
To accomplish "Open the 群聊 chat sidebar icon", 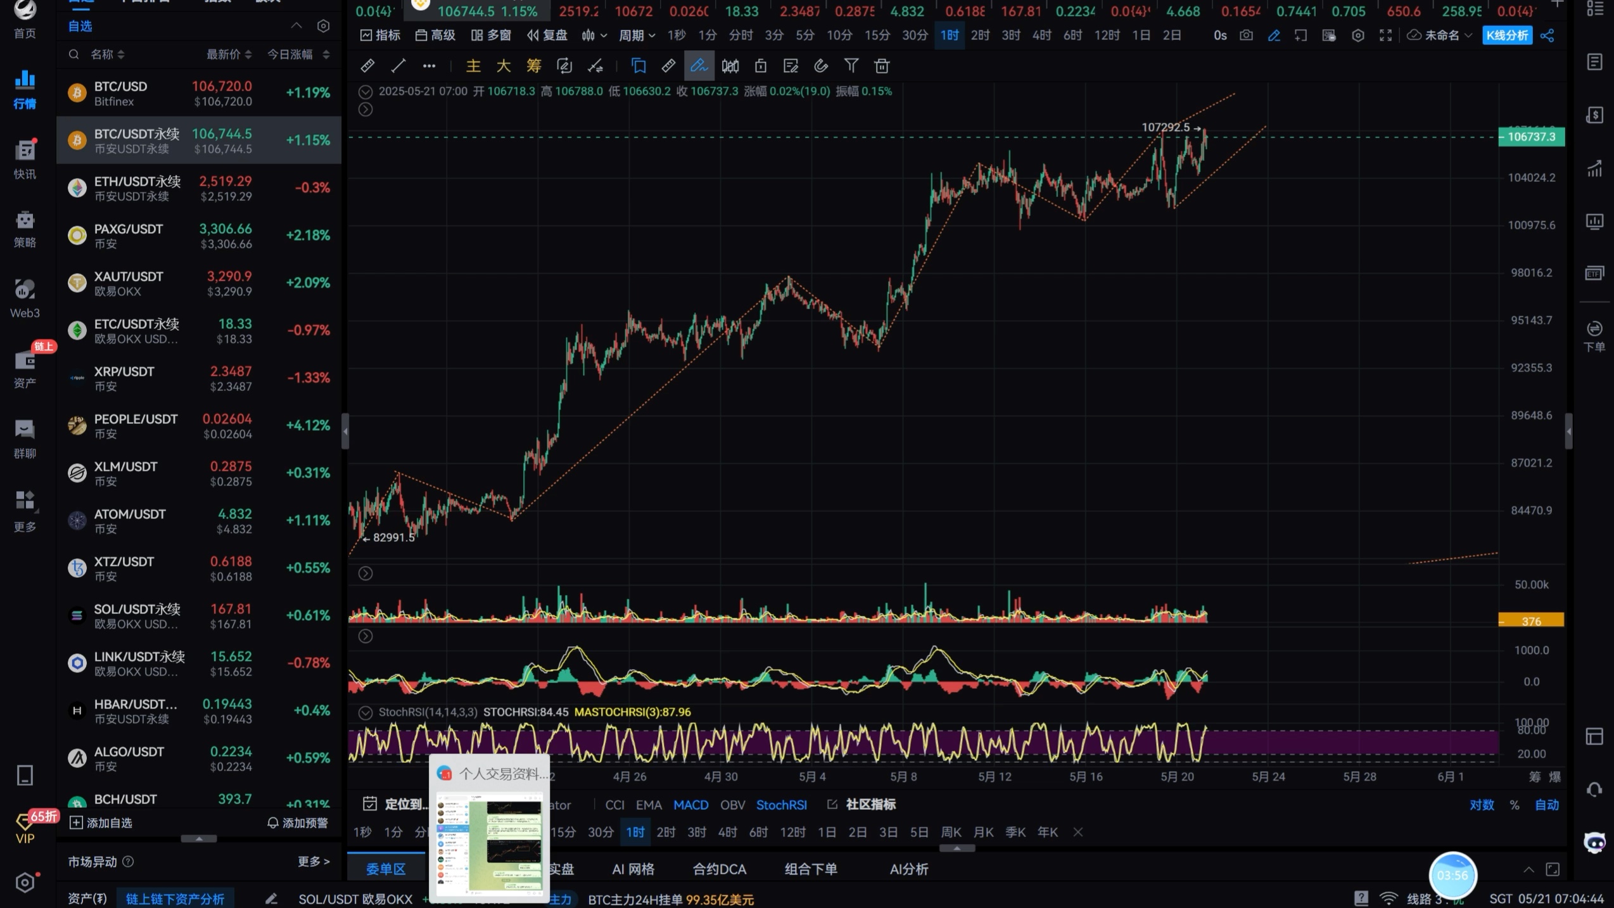I will click(x=25, y=438).
